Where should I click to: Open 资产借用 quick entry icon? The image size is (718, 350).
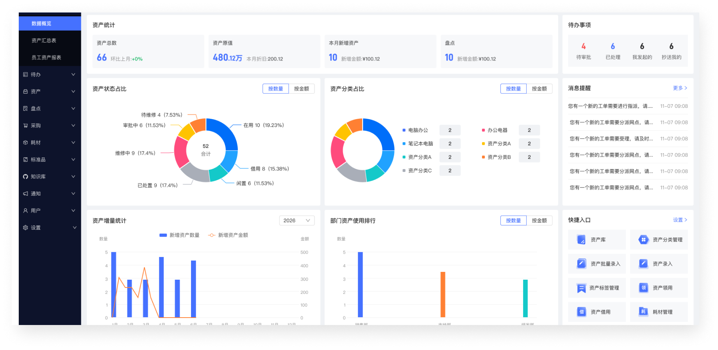click(581, 312)
